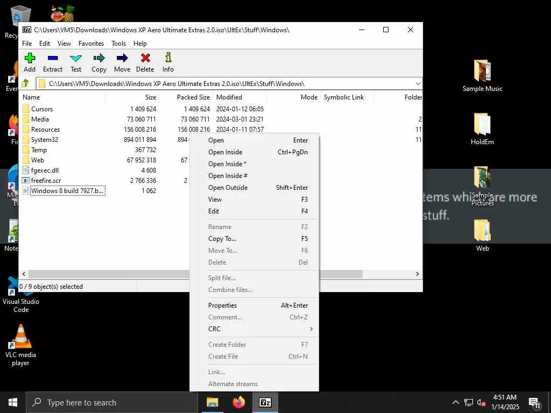This screenshot has width=551, height=413.
Task: Click the Copy toolbar icon
Action: 99,58
